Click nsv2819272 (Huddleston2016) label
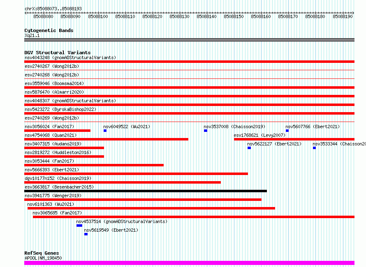 click(x=58, y=152)
